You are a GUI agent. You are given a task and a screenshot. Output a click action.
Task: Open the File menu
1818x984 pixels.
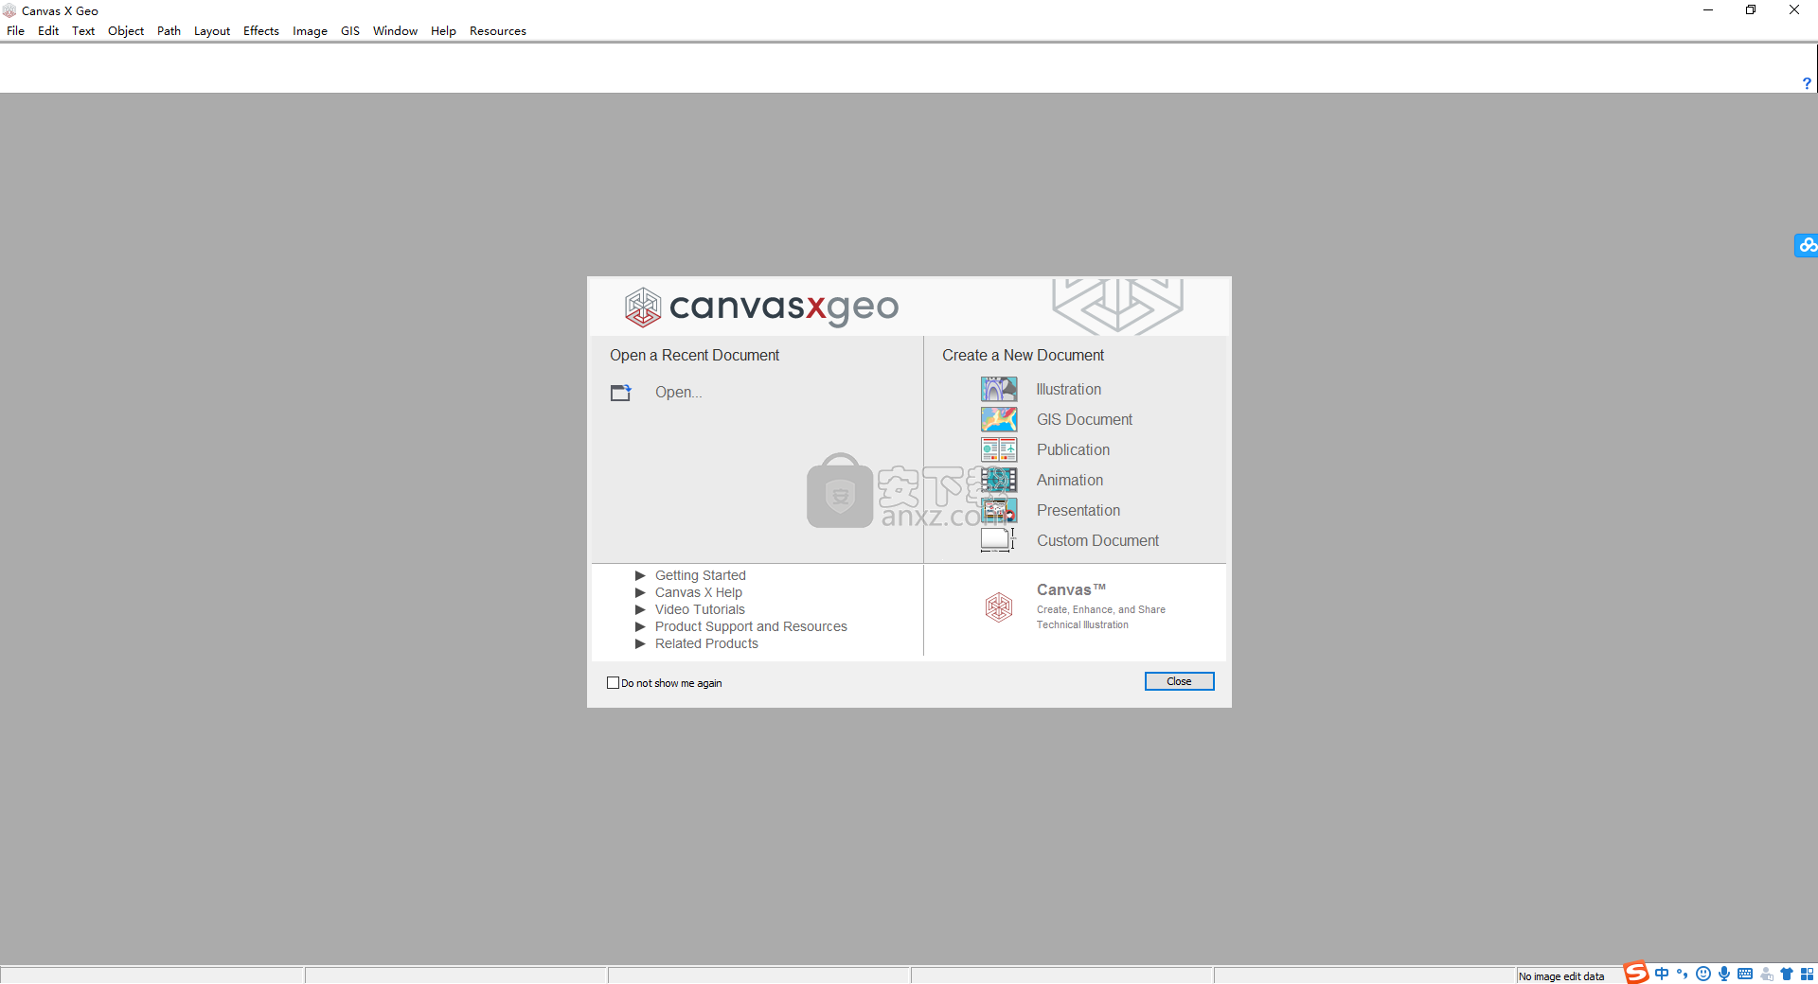click(x=15, y=30)
